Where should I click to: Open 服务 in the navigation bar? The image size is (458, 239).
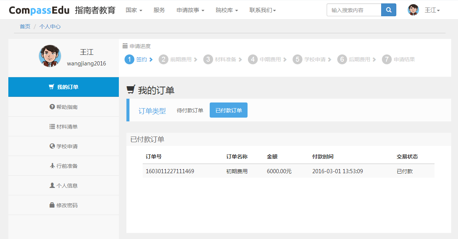[159, 10]
